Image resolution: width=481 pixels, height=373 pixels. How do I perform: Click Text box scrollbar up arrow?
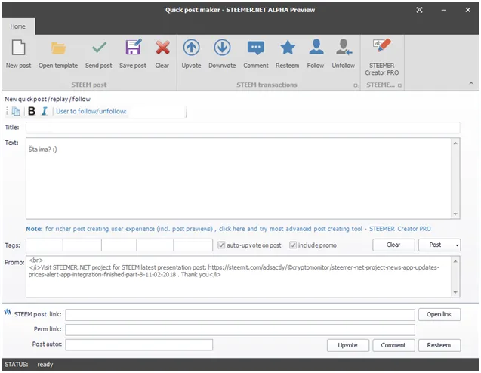[x=455, y=143]
